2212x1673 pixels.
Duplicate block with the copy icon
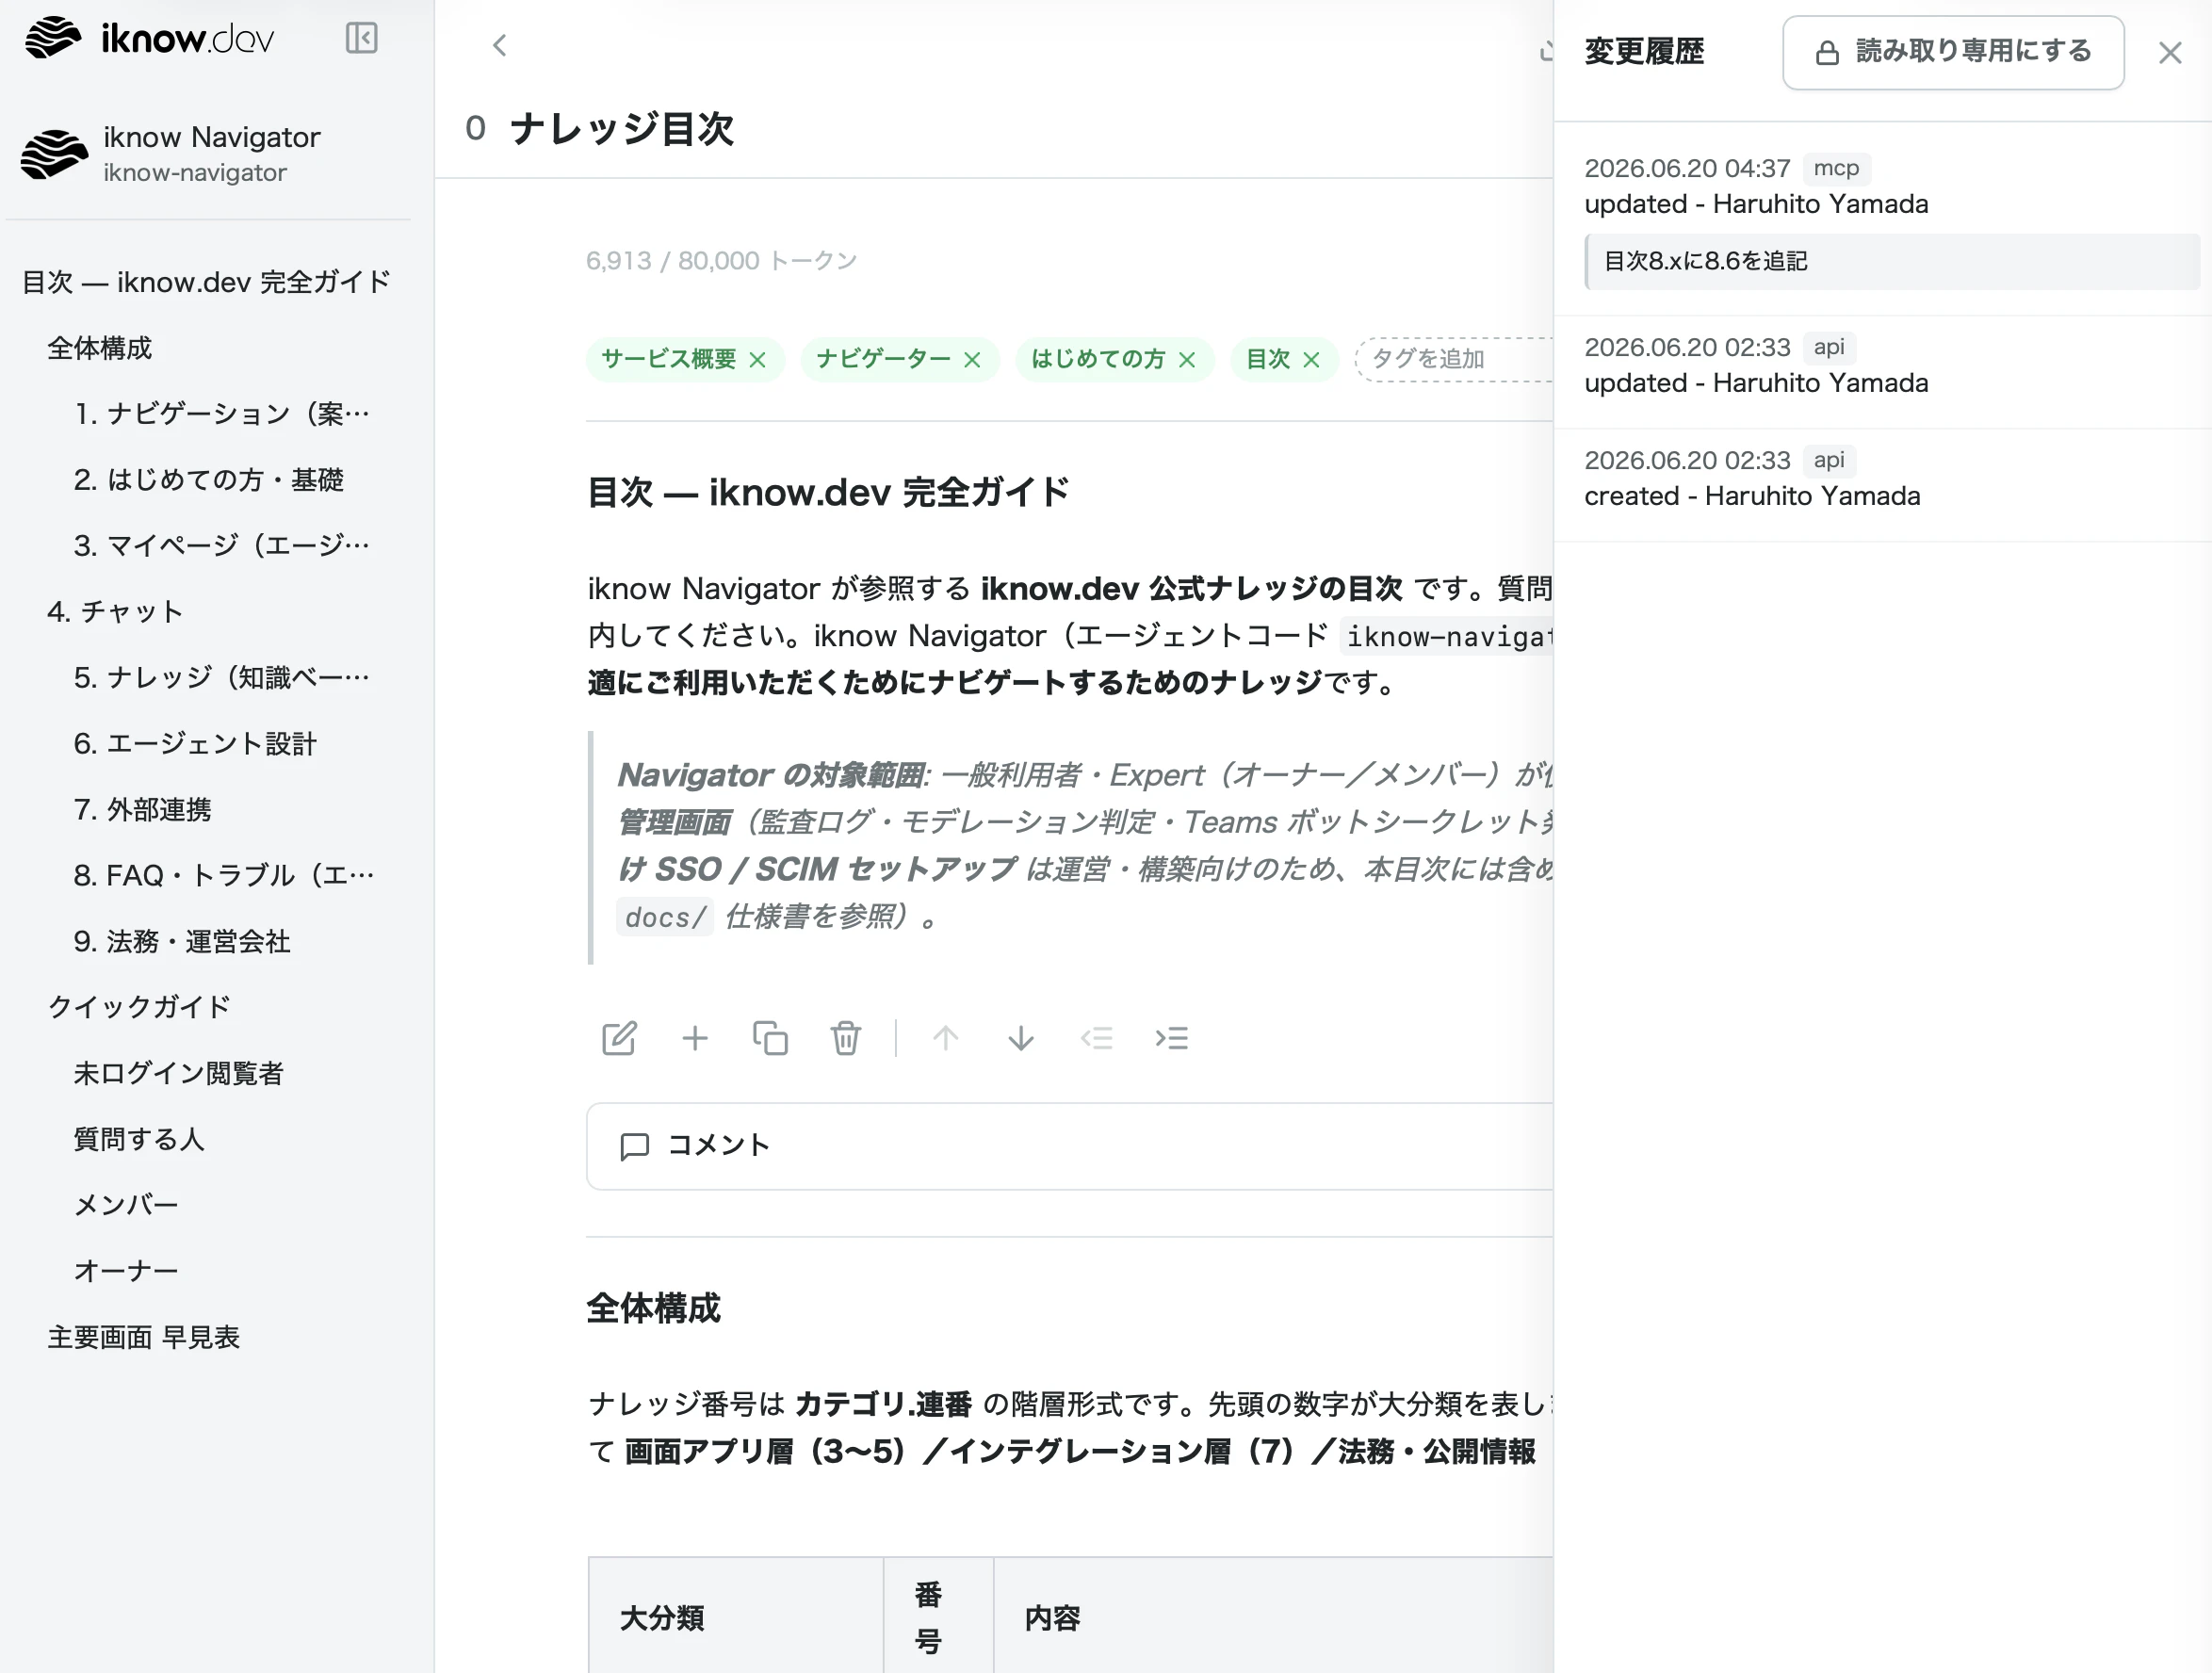770,1038
